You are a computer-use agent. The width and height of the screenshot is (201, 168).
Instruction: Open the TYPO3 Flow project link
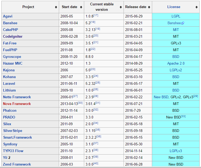13,151
